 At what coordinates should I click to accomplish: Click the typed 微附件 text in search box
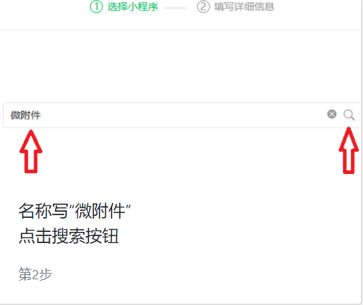pyautogui.click(x=26, y=115)
